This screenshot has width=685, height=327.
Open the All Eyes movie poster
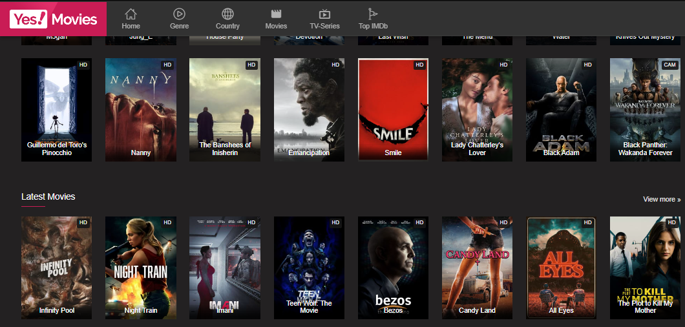[x=562, y=268]
